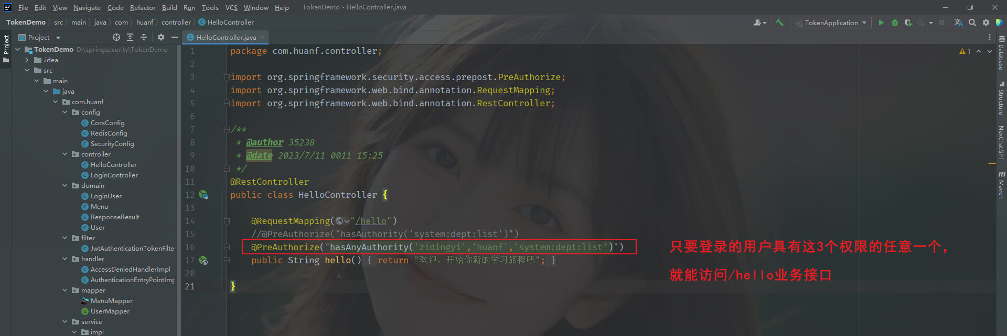Open editor tabs more-options menu

click(990, 37)
